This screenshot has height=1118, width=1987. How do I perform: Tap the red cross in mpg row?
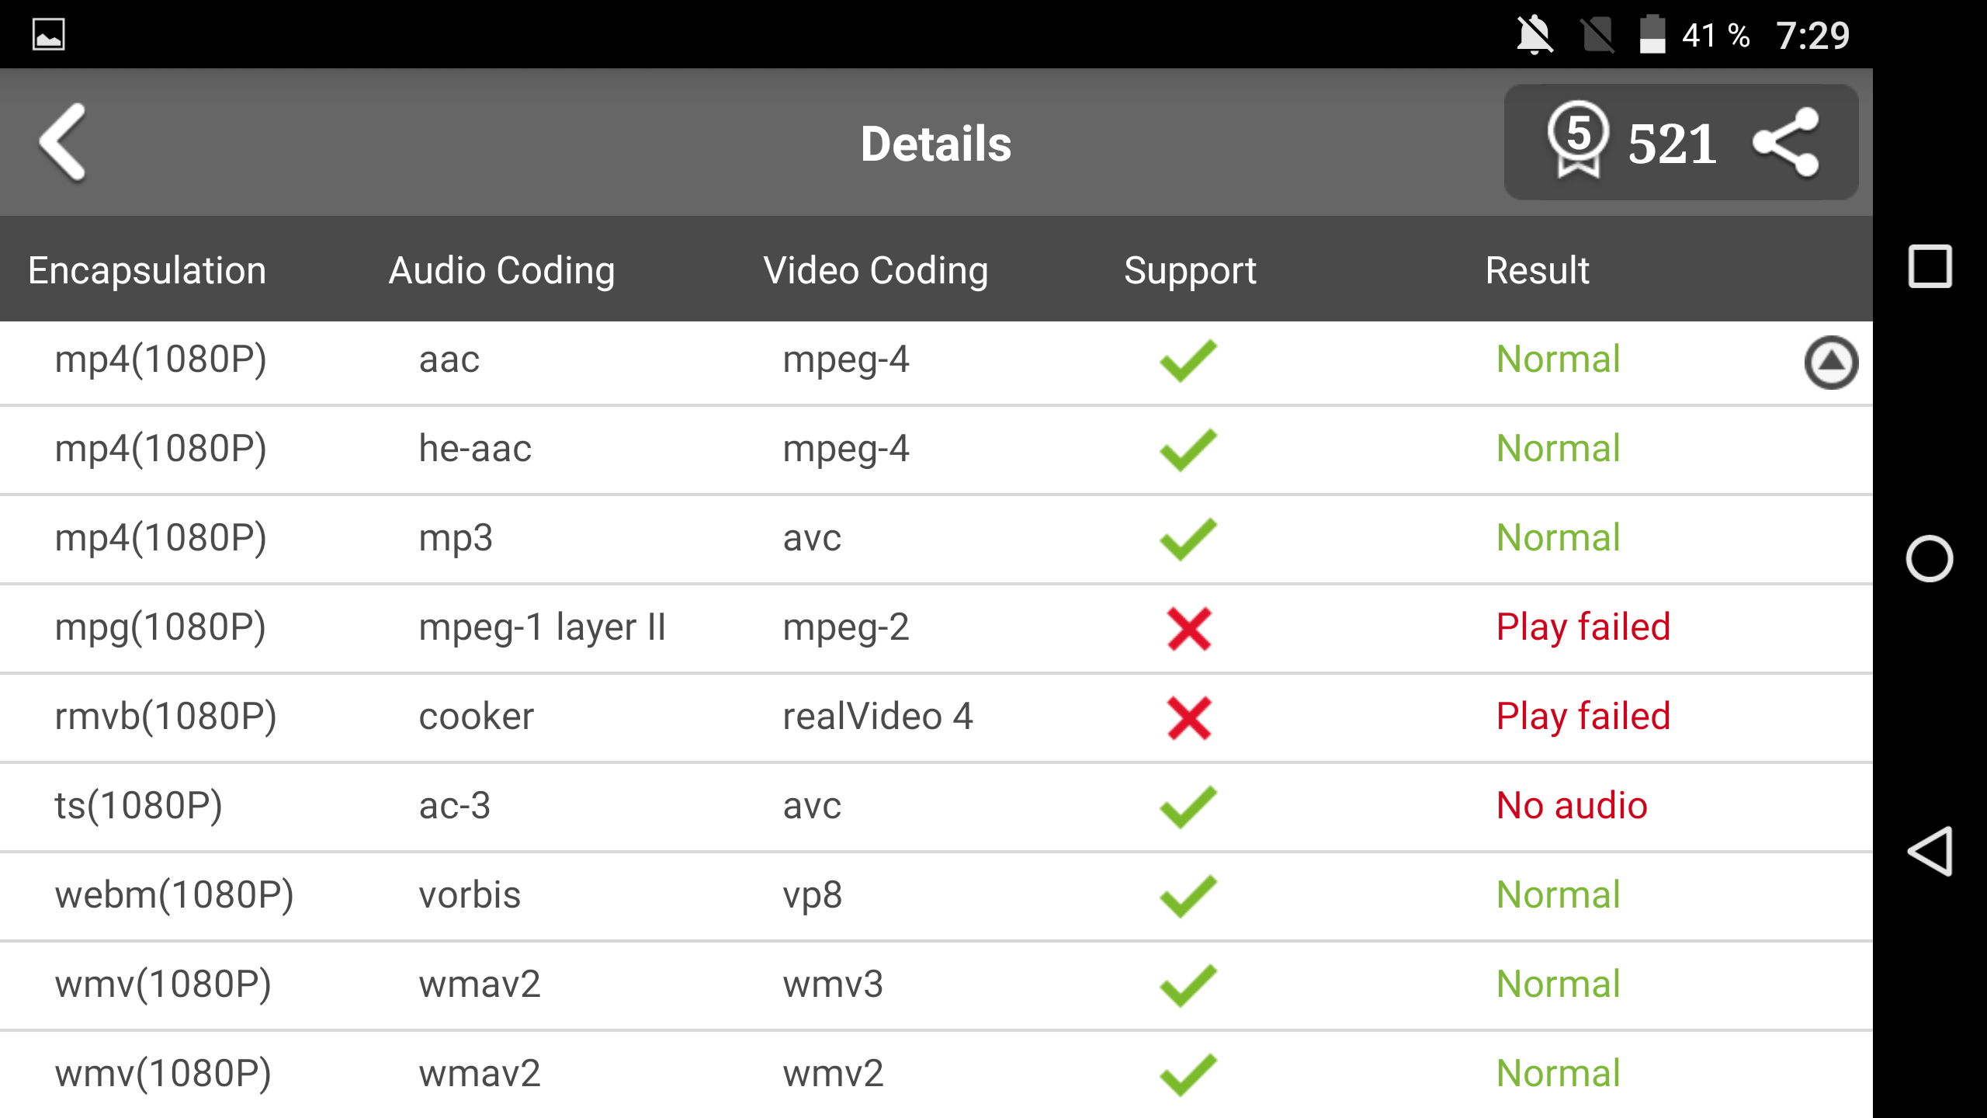1188,628
